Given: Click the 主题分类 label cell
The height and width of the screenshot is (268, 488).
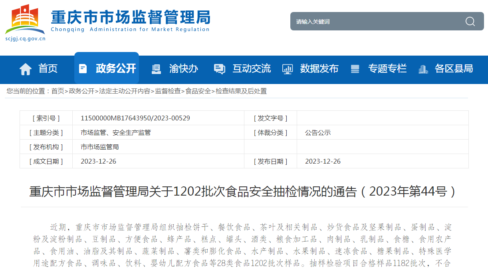Looking at the screenshot, I should (x=46, y=132).
